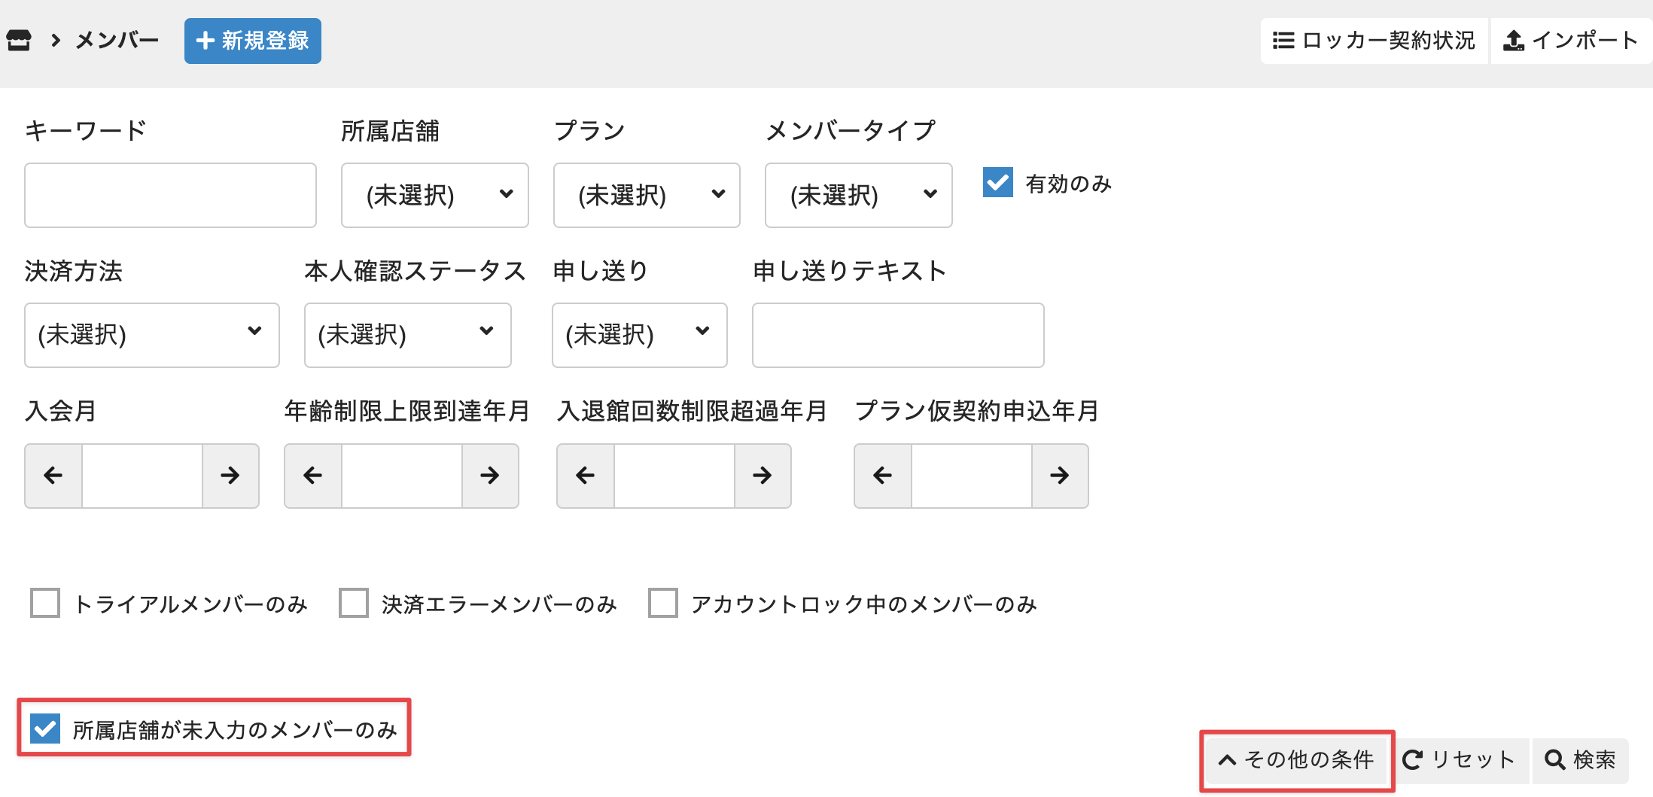
Task: Open ロッカー契約状況 page
Action: click(x=1374, y=41)
